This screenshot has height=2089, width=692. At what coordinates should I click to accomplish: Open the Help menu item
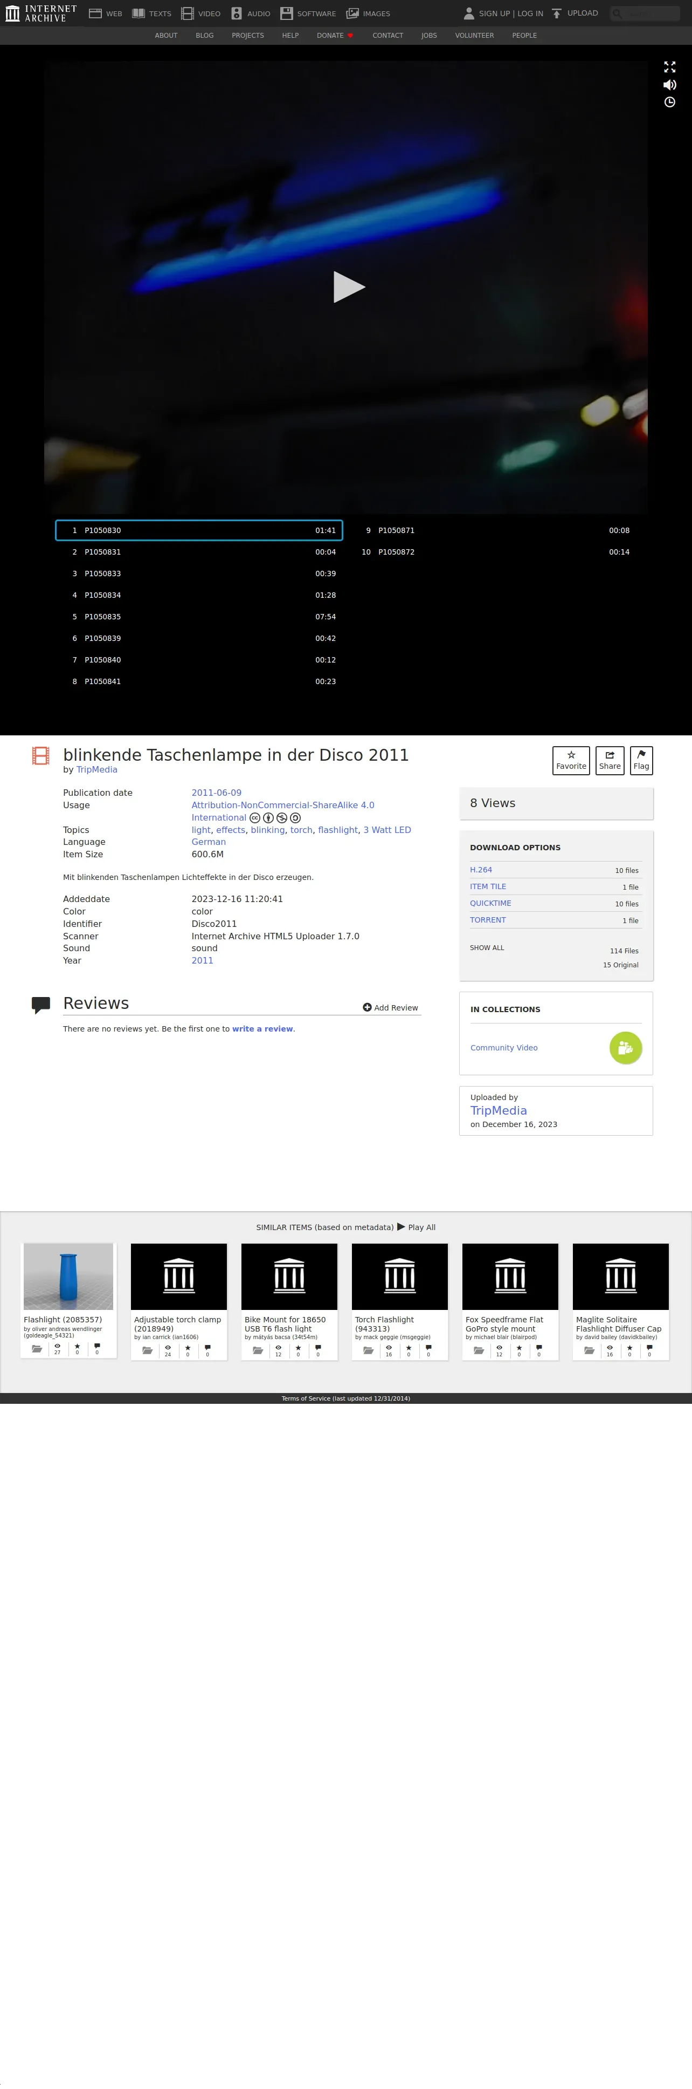tap(290, 36)
